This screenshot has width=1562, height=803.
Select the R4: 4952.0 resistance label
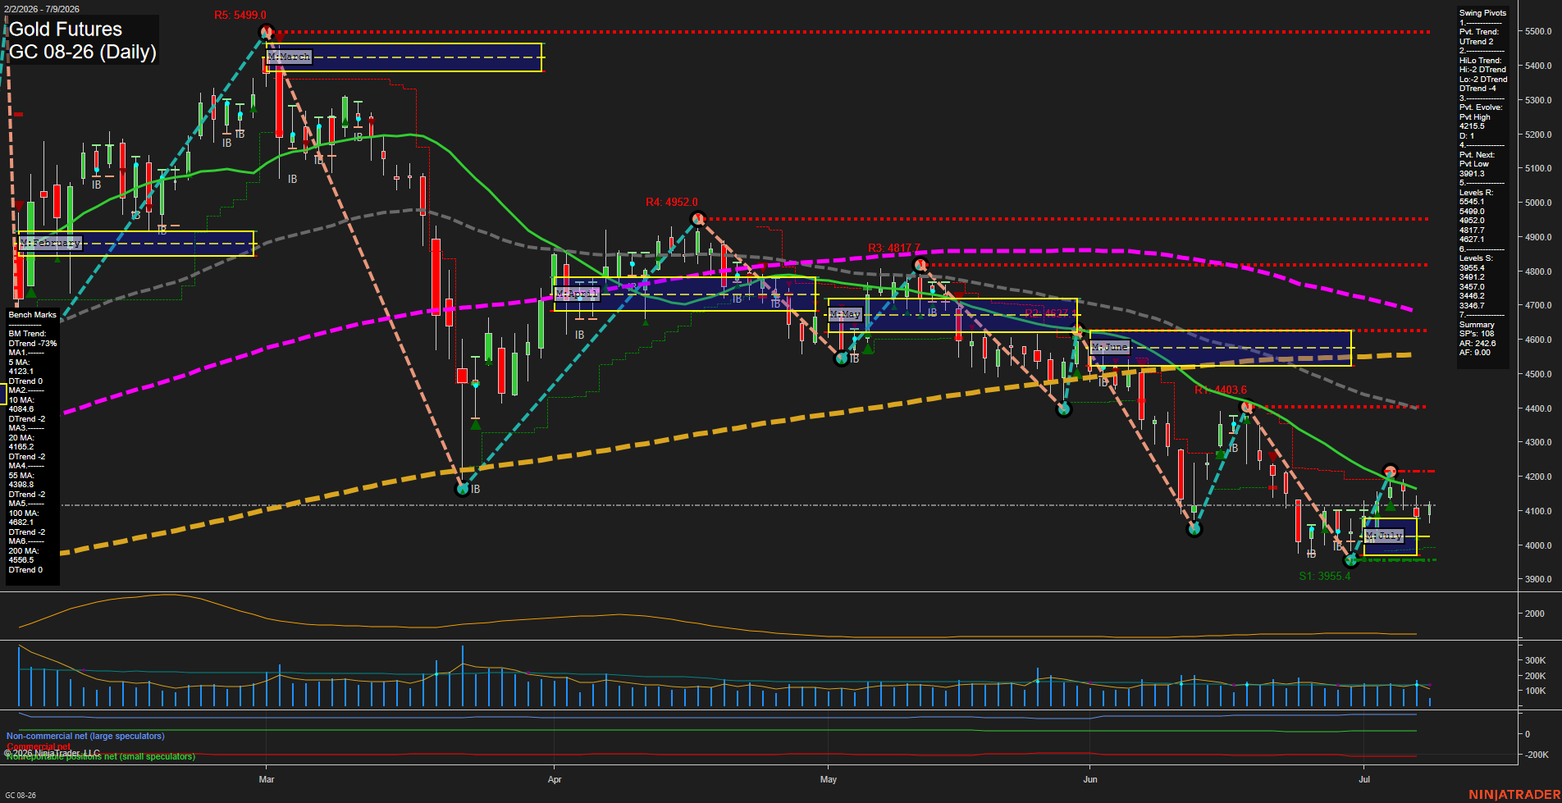[671, 202]
